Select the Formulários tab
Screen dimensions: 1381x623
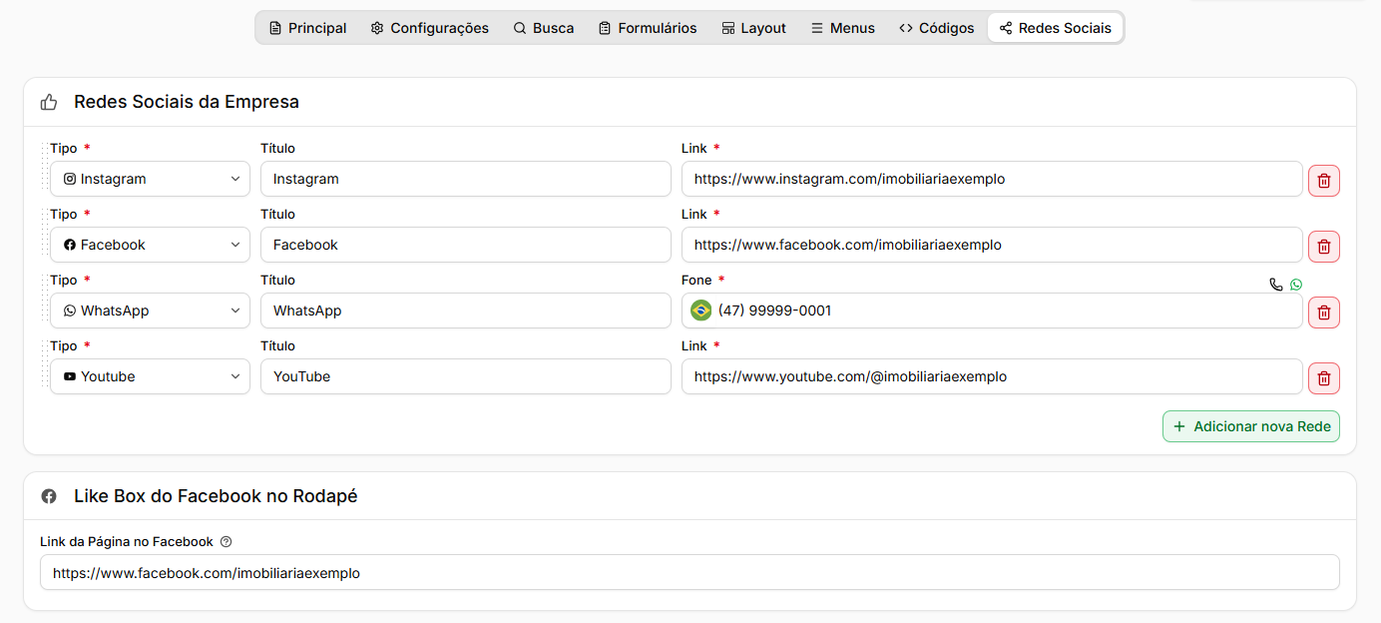coord(648,28)
